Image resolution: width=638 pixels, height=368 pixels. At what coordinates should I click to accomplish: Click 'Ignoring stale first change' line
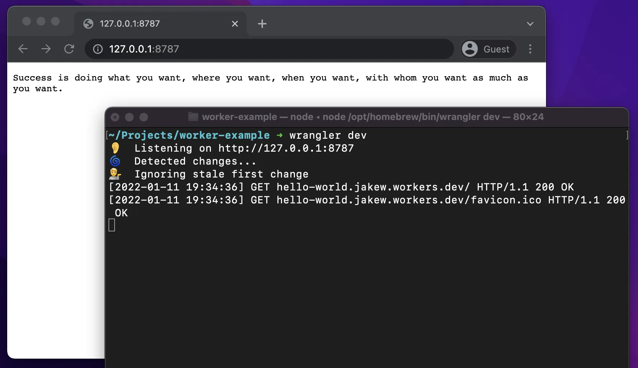coord(221,174)
